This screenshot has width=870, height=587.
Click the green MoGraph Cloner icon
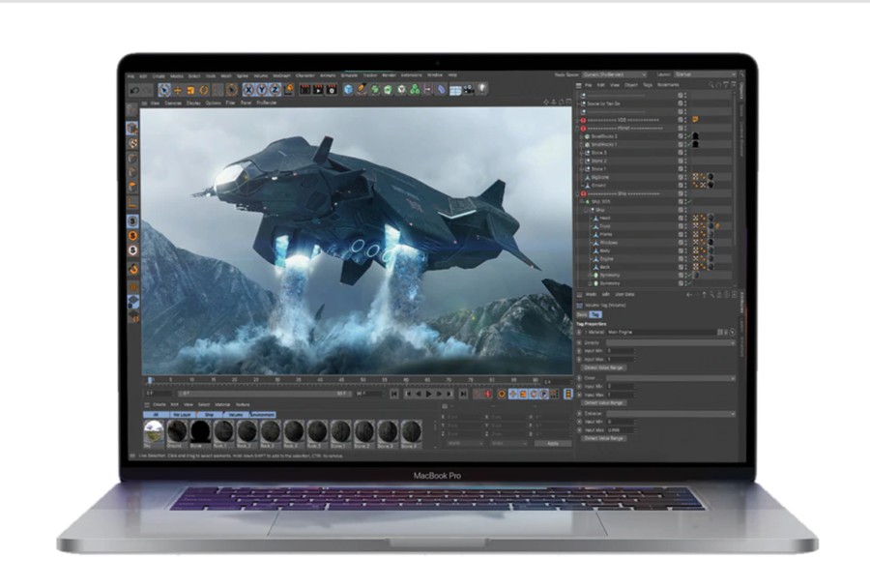coord(415,89)
